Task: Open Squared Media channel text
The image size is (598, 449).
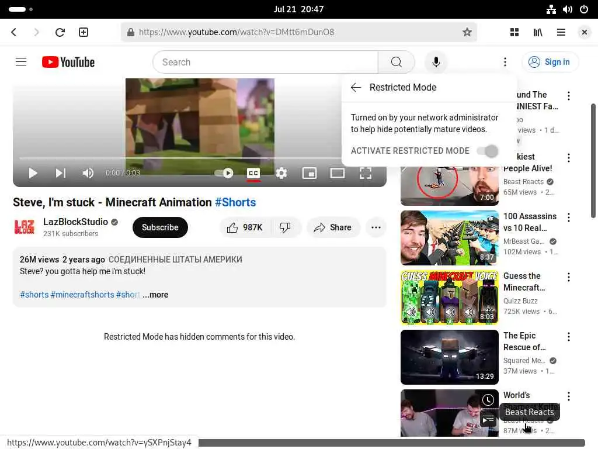Action: click(524, 360)
